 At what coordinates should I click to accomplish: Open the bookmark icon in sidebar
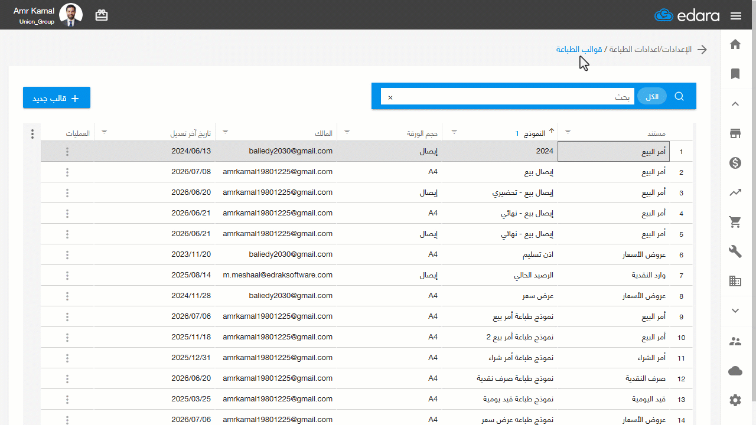click(x=735, y=74)
